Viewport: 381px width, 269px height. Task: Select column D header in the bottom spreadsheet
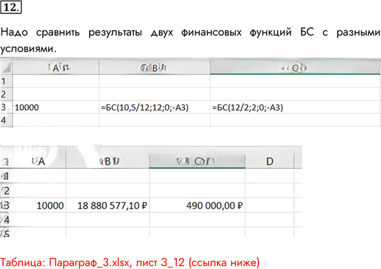[x=269, y=161]
